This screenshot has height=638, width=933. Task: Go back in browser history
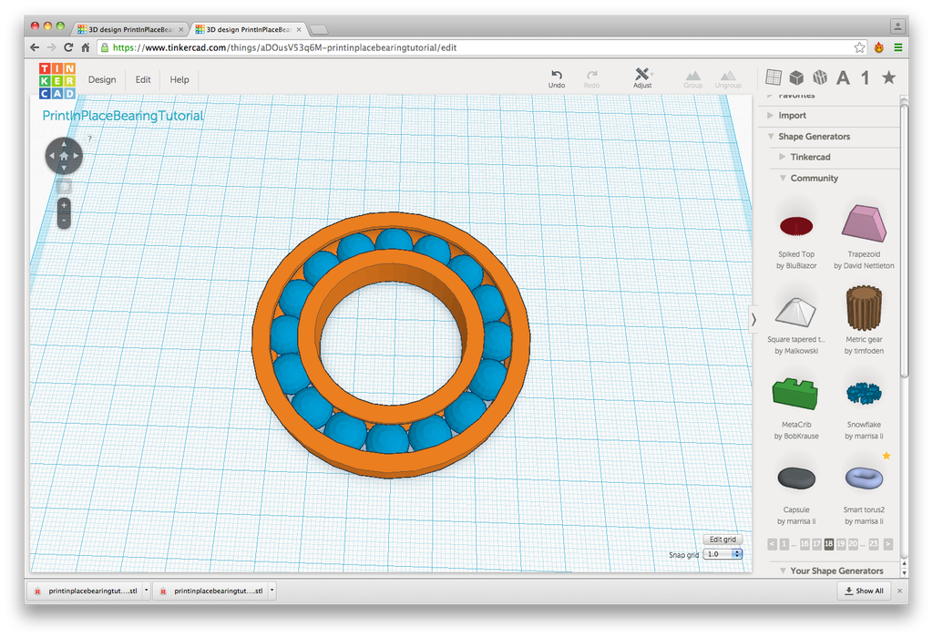tap(35, 47)
